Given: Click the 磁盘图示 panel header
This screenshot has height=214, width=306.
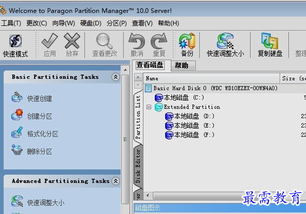Looking at the screenshot, I should click(220, 208).
